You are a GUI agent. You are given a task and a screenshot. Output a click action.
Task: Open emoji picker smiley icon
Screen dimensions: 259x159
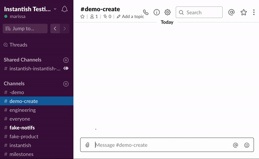pos(246,145)
